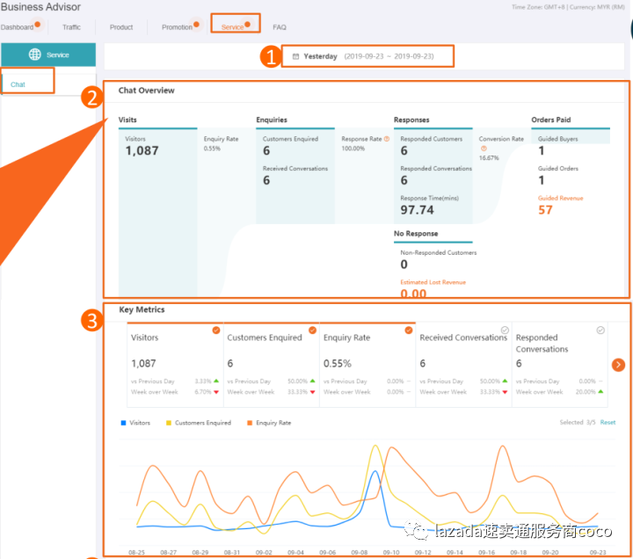Open the Dashboard tab
Screen dimensions: 633x559
coord(17,27)
